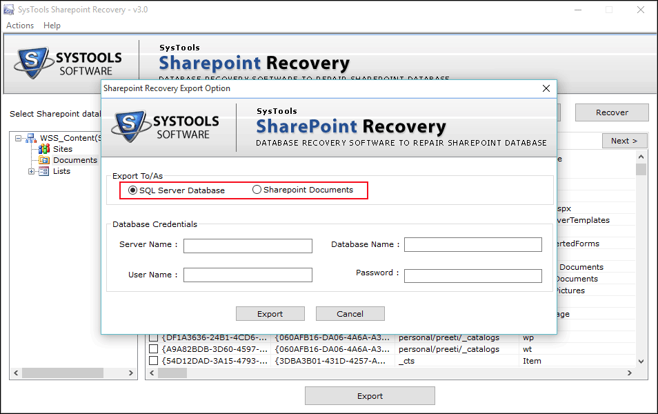658x414 pixels.
Task: Click the WSS_Content database network icon
Action: (x=31, y=138)
